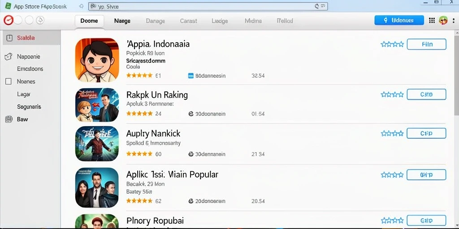
Task: Click the address bar field
Action: click(208, 6)
